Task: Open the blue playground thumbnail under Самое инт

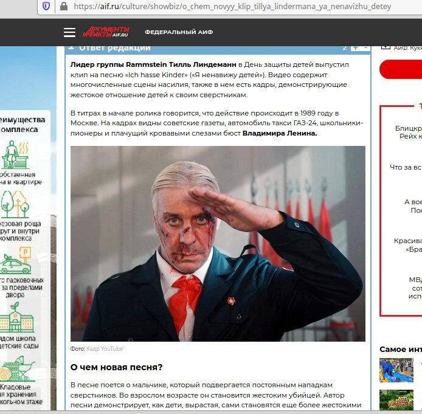Action: click(x=396, y=370)
